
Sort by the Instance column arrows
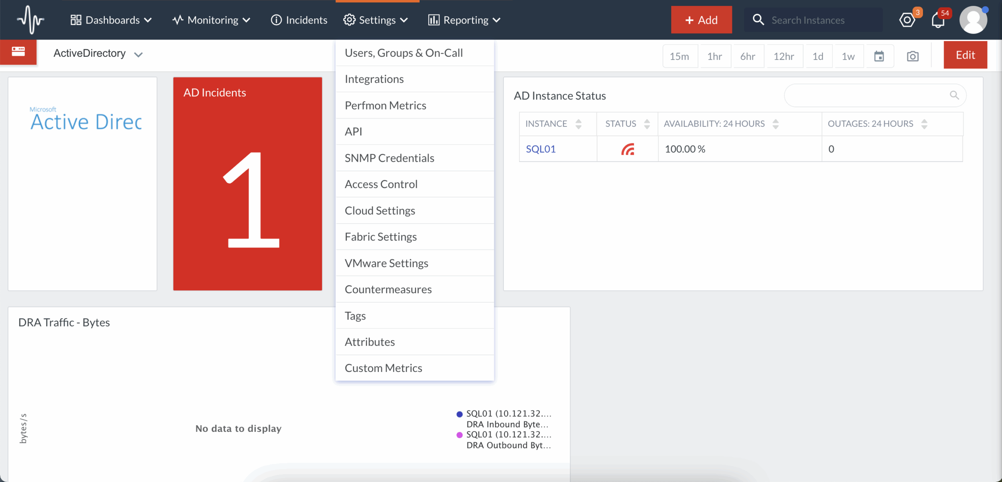pos(578,124)
